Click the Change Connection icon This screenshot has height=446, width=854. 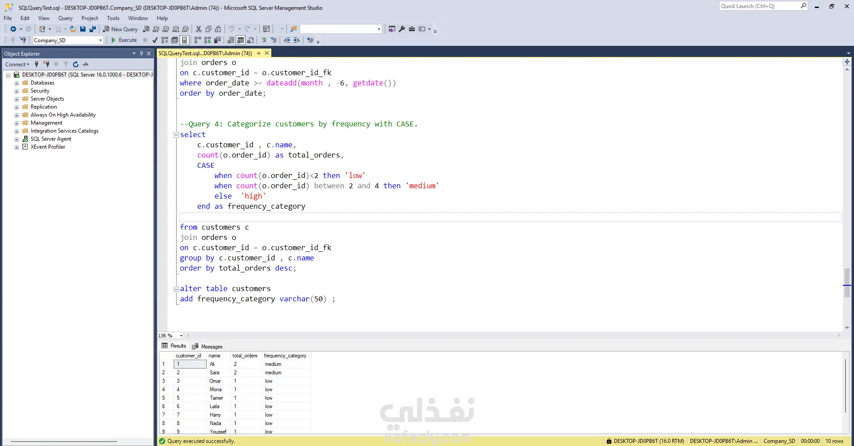pos(23,40)
